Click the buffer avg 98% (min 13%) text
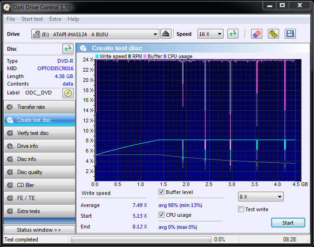This screenshot has width=314, height=247. (x=180, y=205)
